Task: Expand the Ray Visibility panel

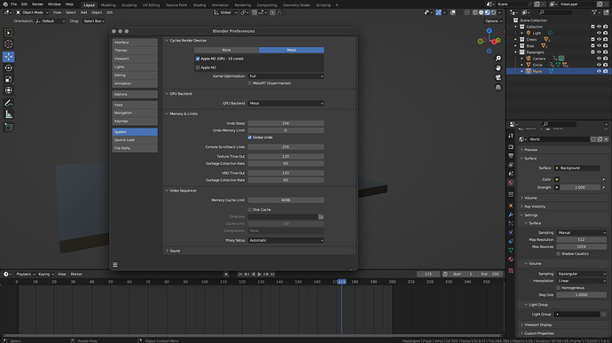Action: point(534,207)
